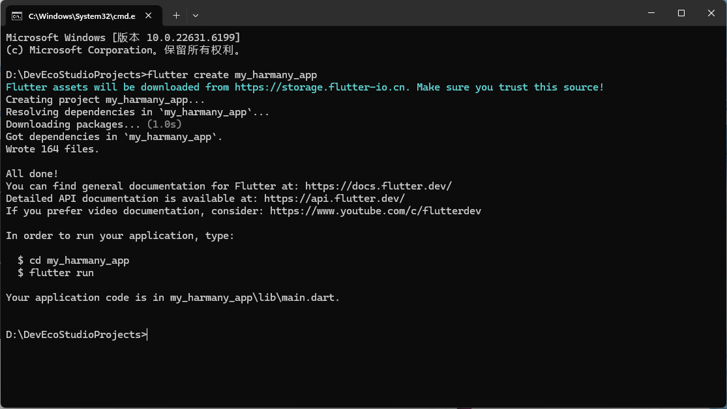Click the Microsoft Corporation copyright line
The height and width of the screenshot is (409, 727).
[x=125, y=50]
